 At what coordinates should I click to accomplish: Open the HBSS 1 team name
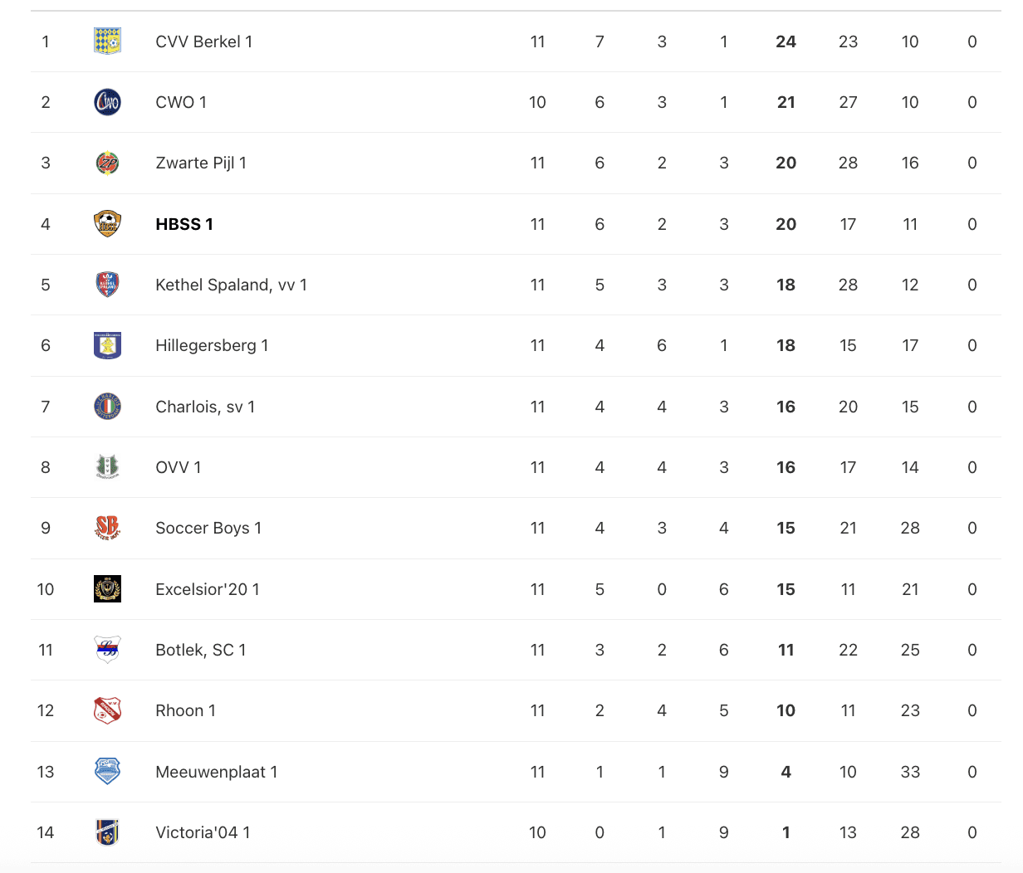pyautogui.click(x=184, y=224)
